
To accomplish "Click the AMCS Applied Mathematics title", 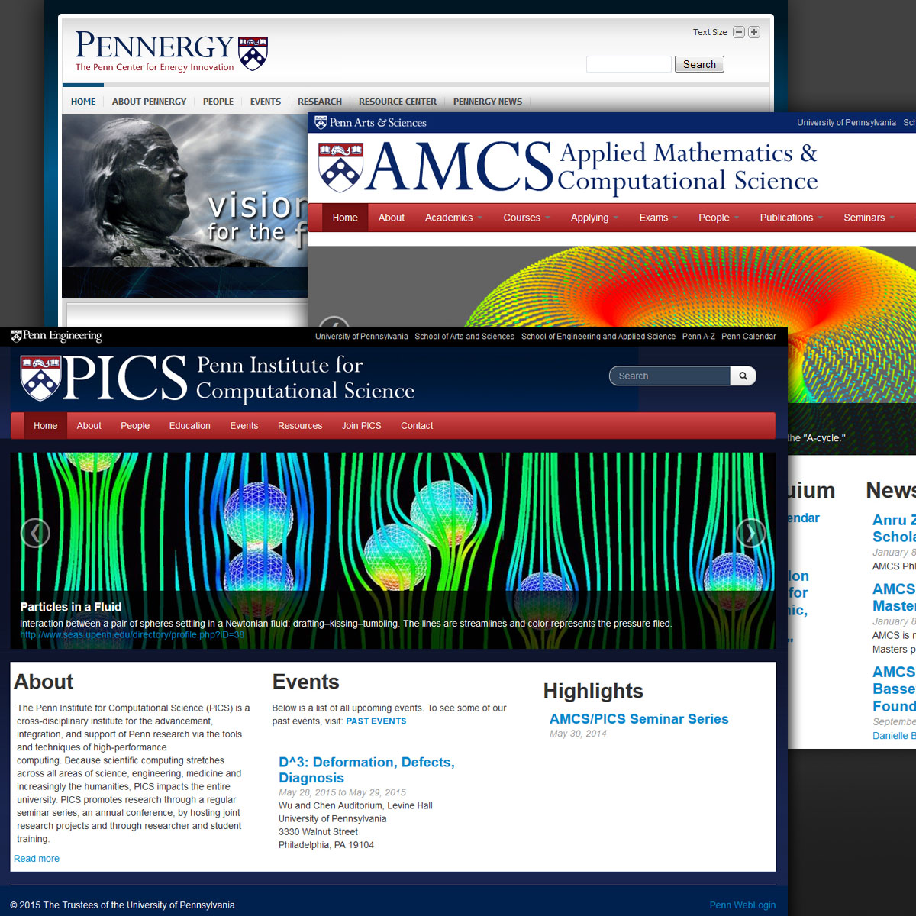I will pyautogui.click(x=592, y=166).
